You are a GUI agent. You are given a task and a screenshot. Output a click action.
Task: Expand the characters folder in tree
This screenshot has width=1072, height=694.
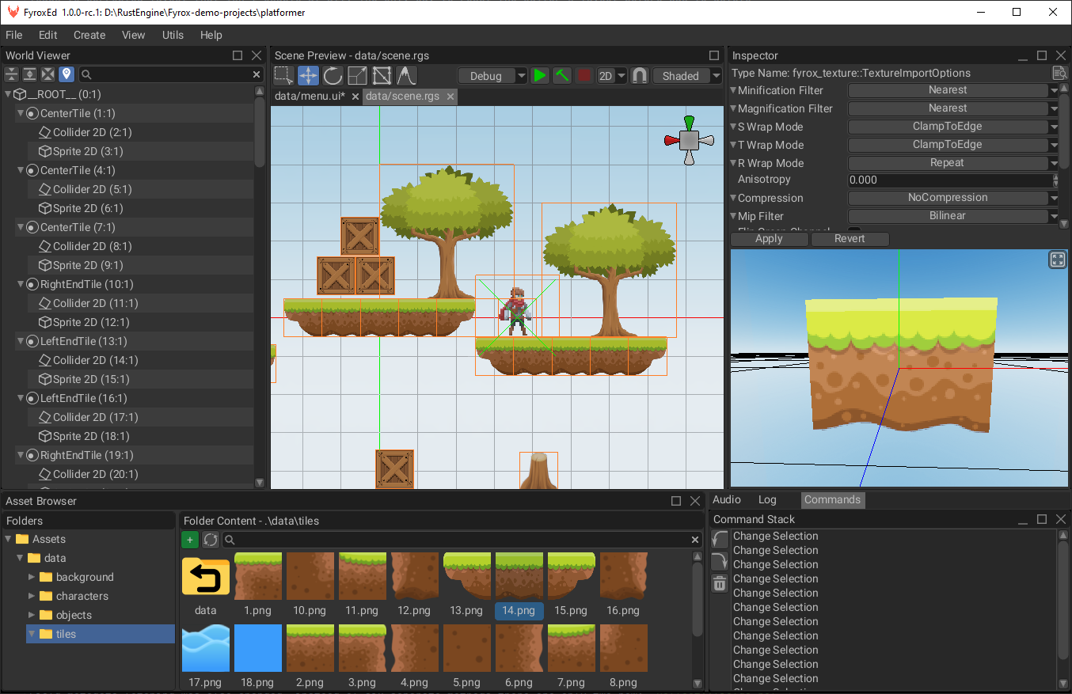[x=32, y=596]
